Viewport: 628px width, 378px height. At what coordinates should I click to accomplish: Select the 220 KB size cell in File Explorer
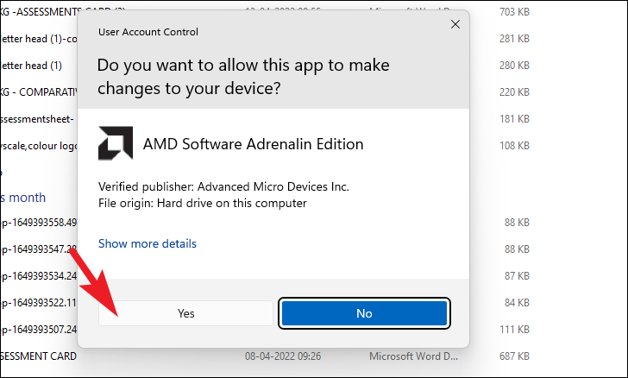514,92
